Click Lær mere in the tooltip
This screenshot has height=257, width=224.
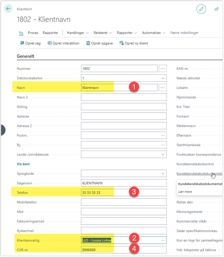pyautogui.click(x=185, y=192)
